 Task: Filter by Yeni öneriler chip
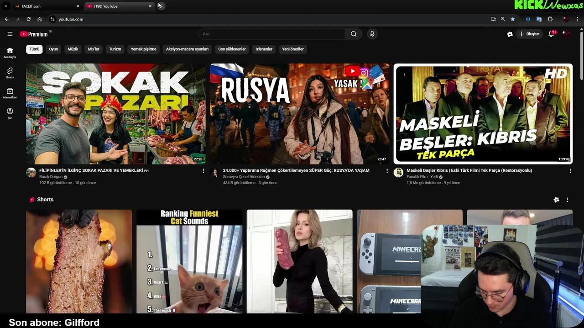click(x=293, y=49)
